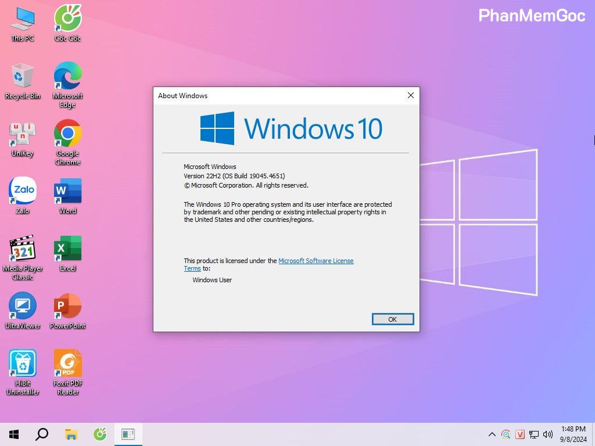Select the Cốc Cốc desktop shortcut

(67, 23)
